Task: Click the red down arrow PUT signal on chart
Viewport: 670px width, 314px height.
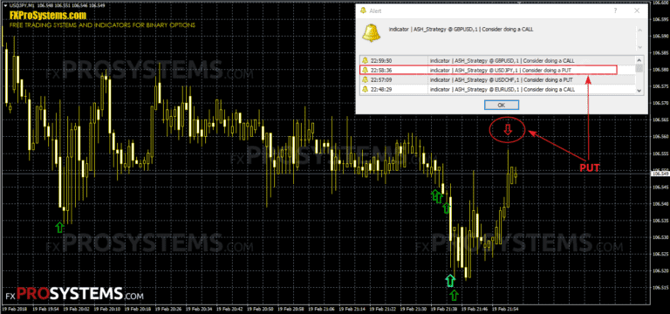Action: pos(508,129)
